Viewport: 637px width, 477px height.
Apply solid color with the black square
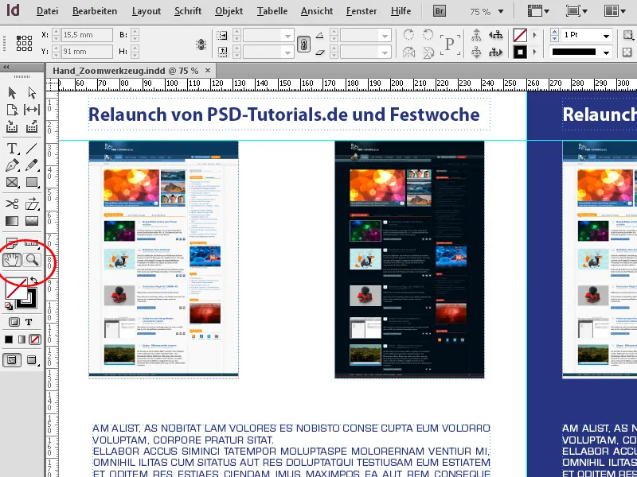9,339
